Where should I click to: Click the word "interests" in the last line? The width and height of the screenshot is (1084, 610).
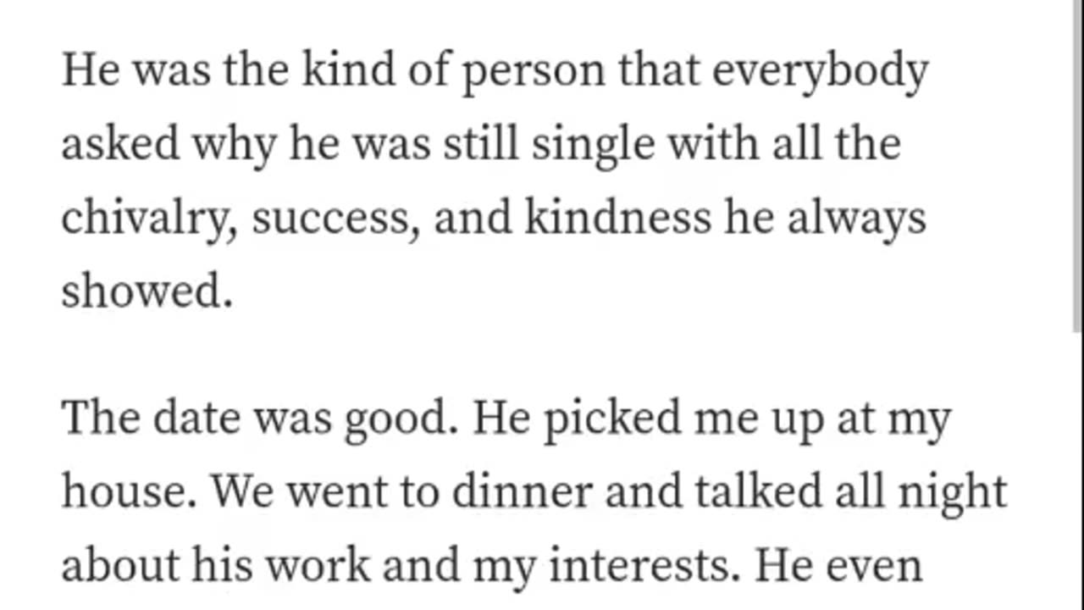pos(639,564)
